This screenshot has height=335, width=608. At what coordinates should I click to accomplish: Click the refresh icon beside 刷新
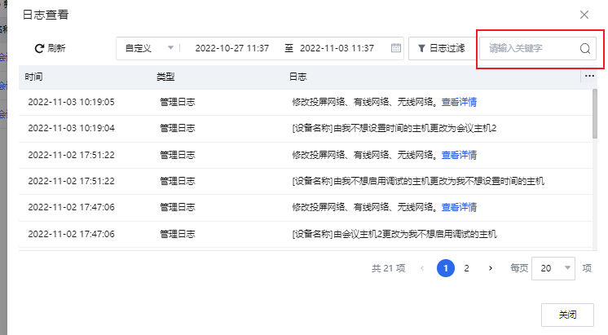38,49
